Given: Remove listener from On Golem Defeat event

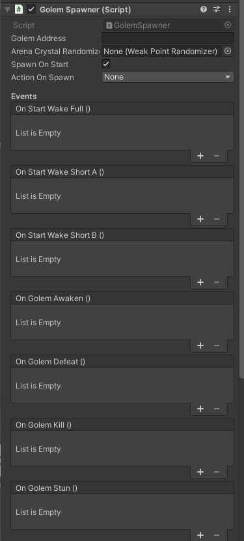Looking at the screenshot, I should coord(217,409).
